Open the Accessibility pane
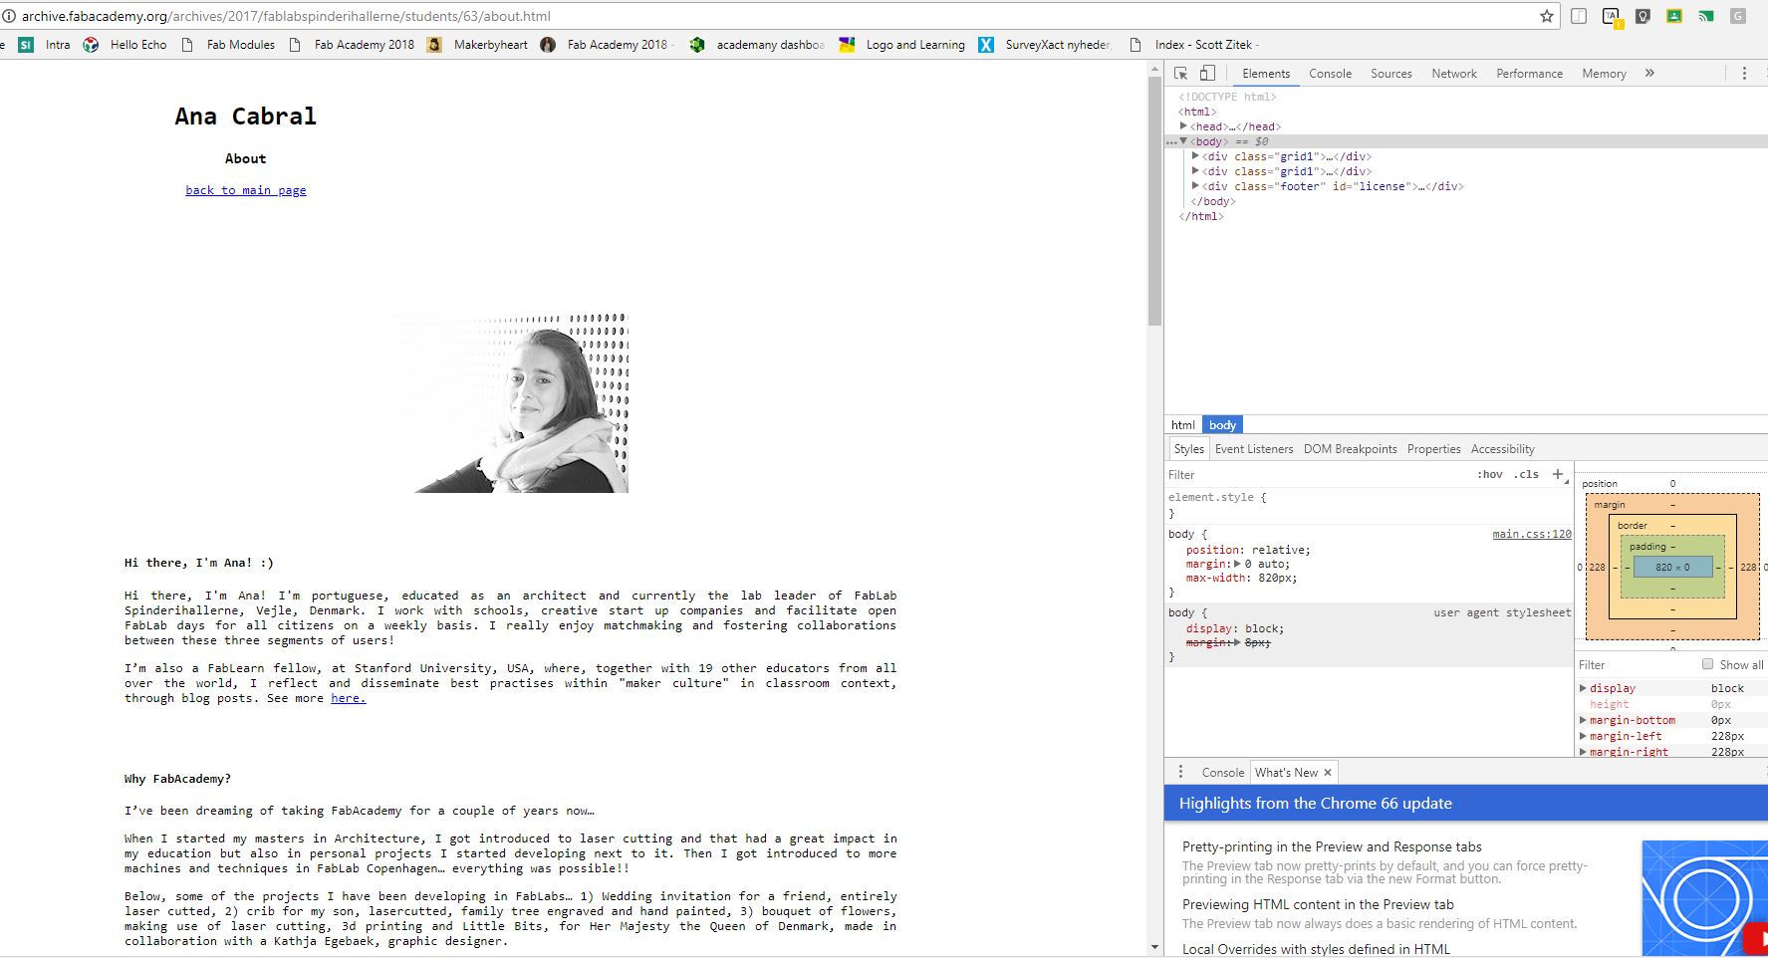 (x=1502, y=449)
